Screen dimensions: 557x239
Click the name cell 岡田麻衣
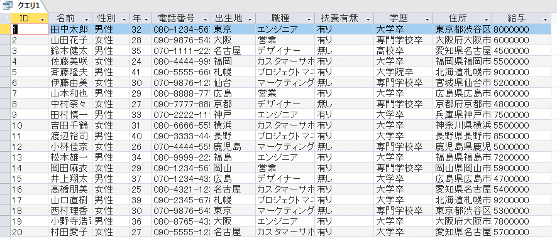click(x=70, y=168)
